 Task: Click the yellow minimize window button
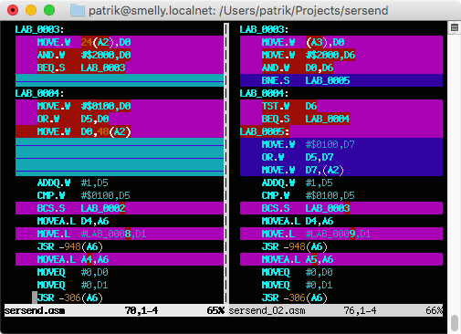click(31, 10)
